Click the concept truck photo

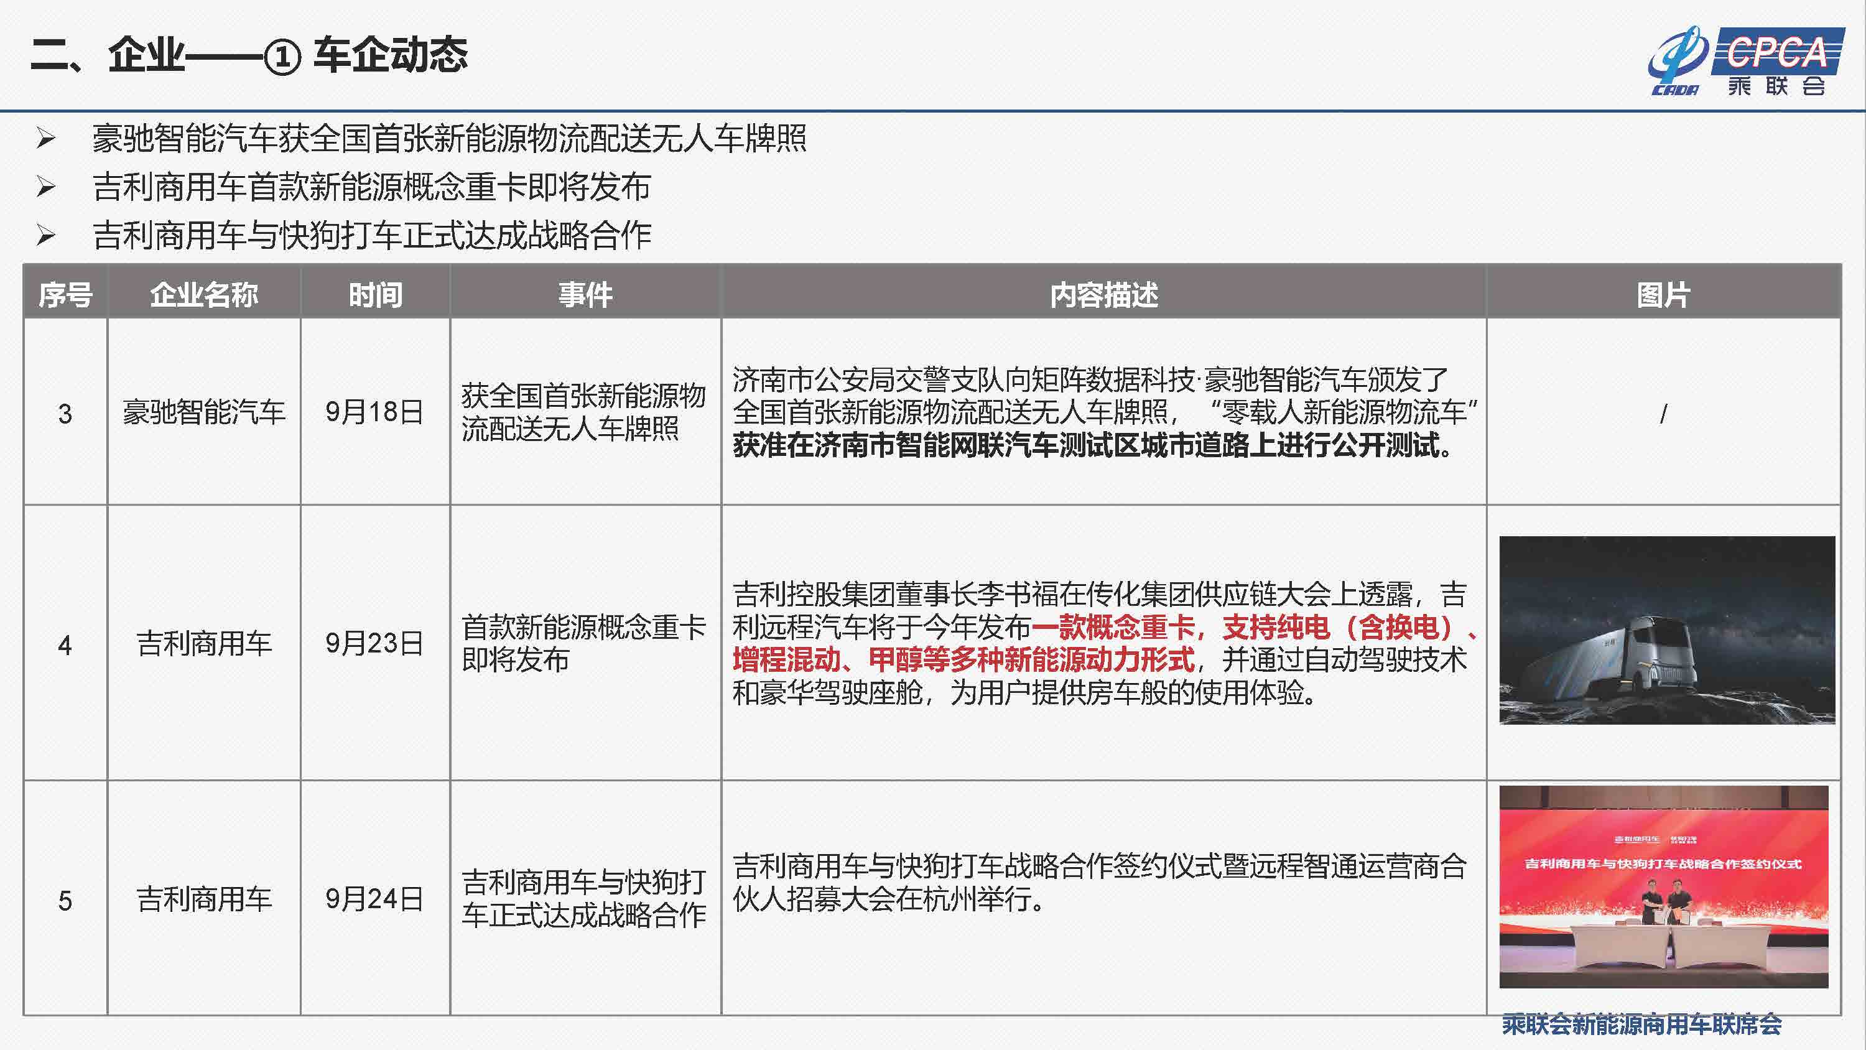coord(1667,630)
